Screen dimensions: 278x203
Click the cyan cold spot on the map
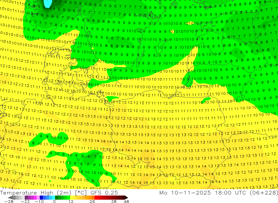tap(48, 4)
